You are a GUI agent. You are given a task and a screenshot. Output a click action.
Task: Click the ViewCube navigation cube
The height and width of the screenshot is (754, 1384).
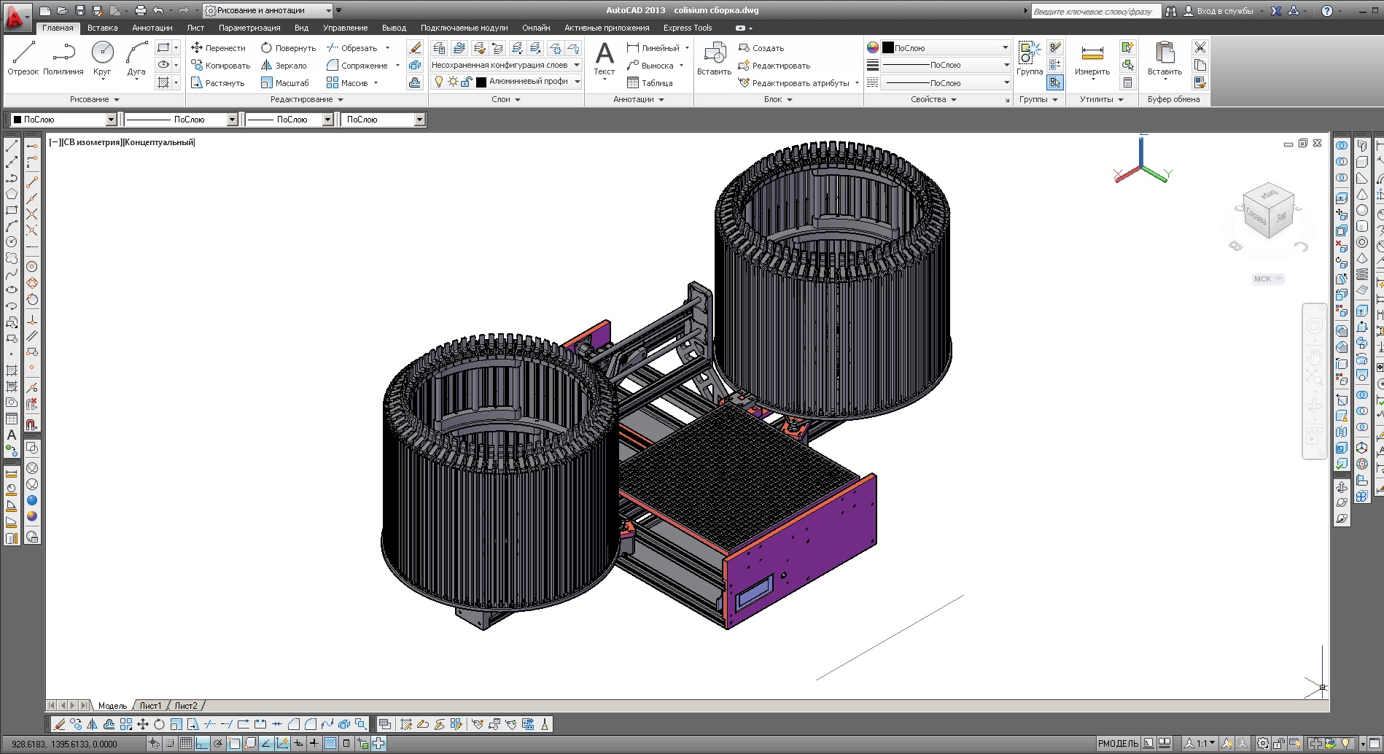1268,212
